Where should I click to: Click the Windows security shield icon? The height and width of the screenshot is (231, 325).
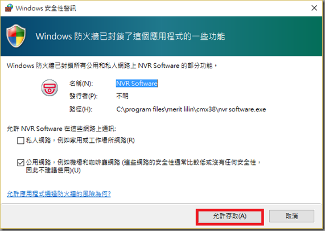click(16, 36)
